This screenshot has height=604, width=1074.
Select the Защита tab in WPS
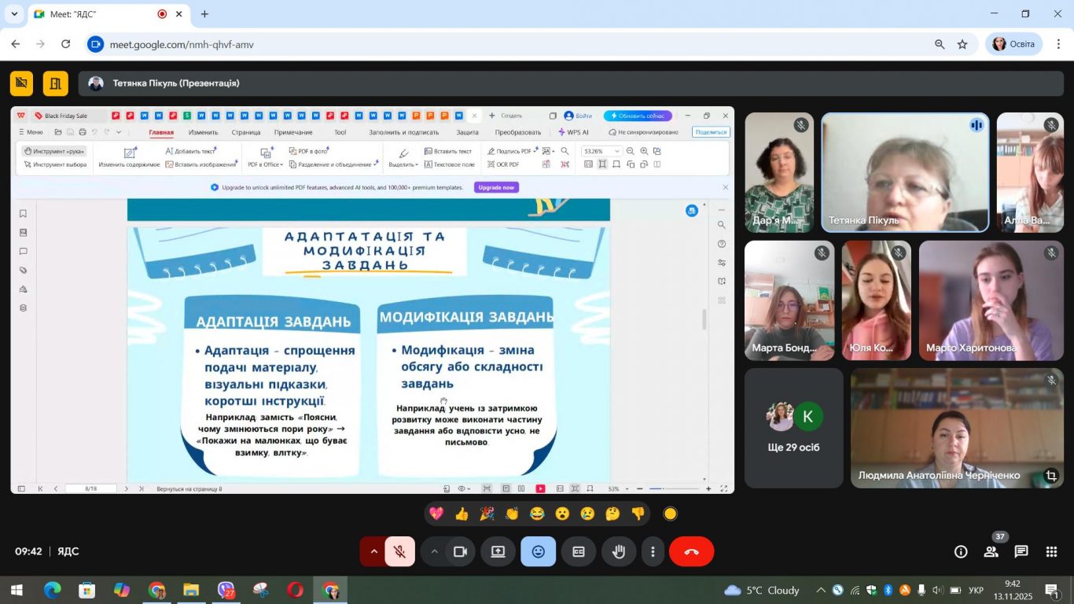467,132
